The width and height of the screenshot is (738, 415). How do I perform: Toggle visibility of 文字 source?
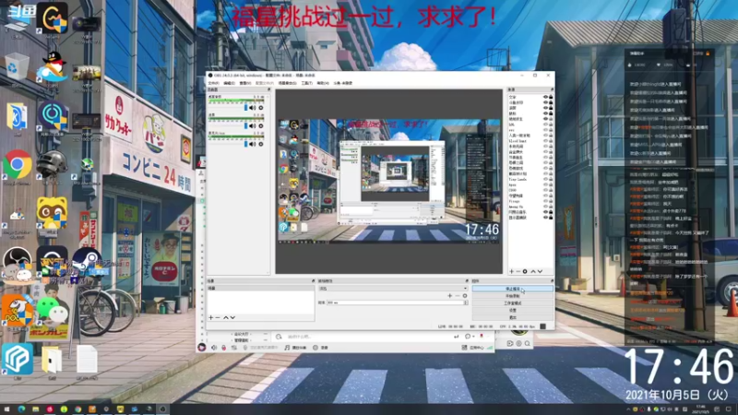pyautogui.click(x=545, y=97)
